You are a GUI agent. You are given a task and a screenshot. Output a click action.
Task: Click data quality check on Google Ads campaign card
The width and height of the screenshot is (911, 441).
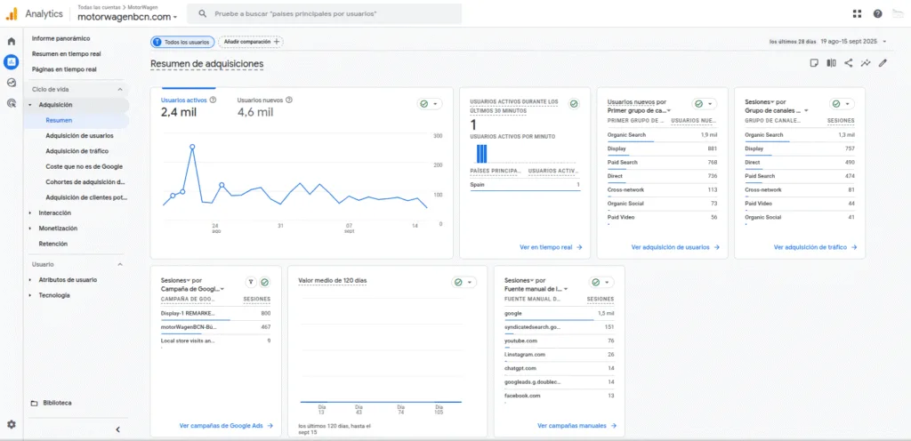click(265, 282)
